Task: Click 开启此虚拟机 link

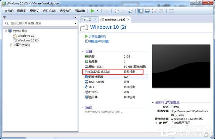Action: coord(97,36)
